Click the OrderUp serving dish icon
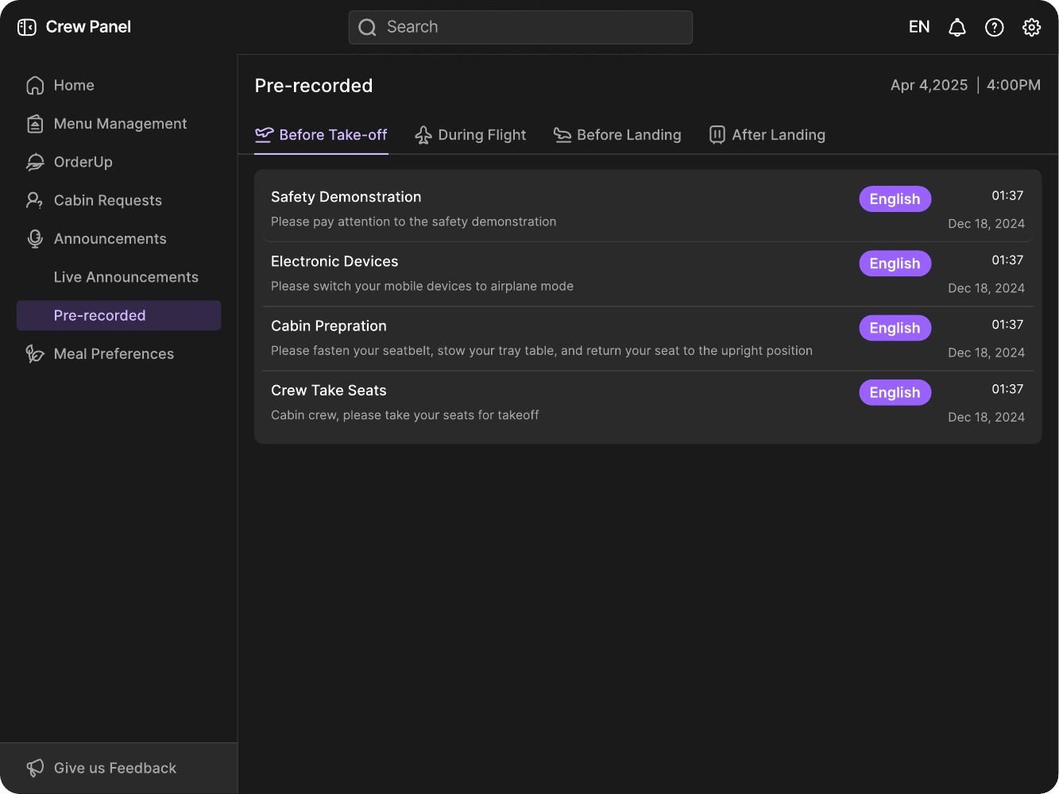This screenshot has width=1059, height=794. click(x=35, y=162)
